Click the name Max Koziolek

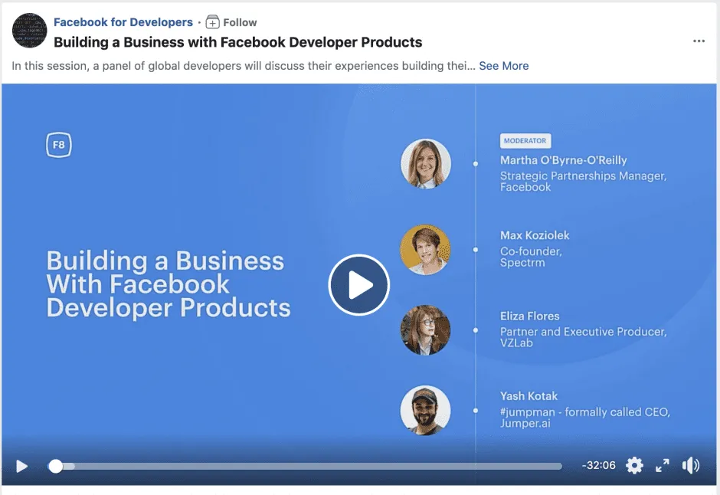[x=535, y=235]
